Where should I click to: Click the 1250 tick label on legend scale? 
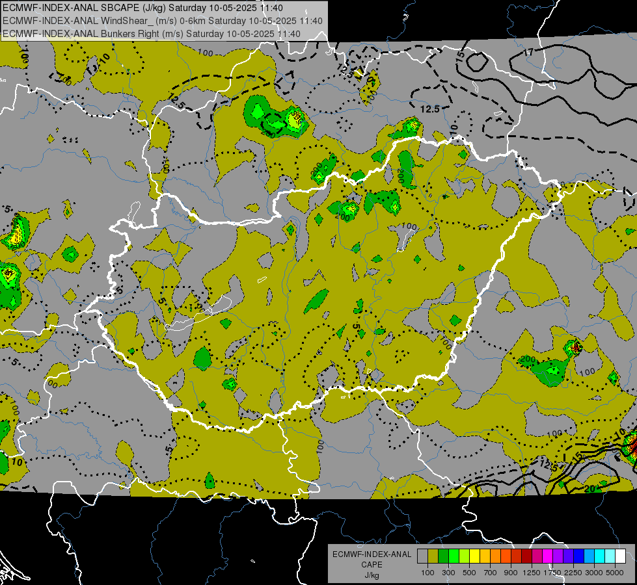pyautogui.click(x=532, y=573)
